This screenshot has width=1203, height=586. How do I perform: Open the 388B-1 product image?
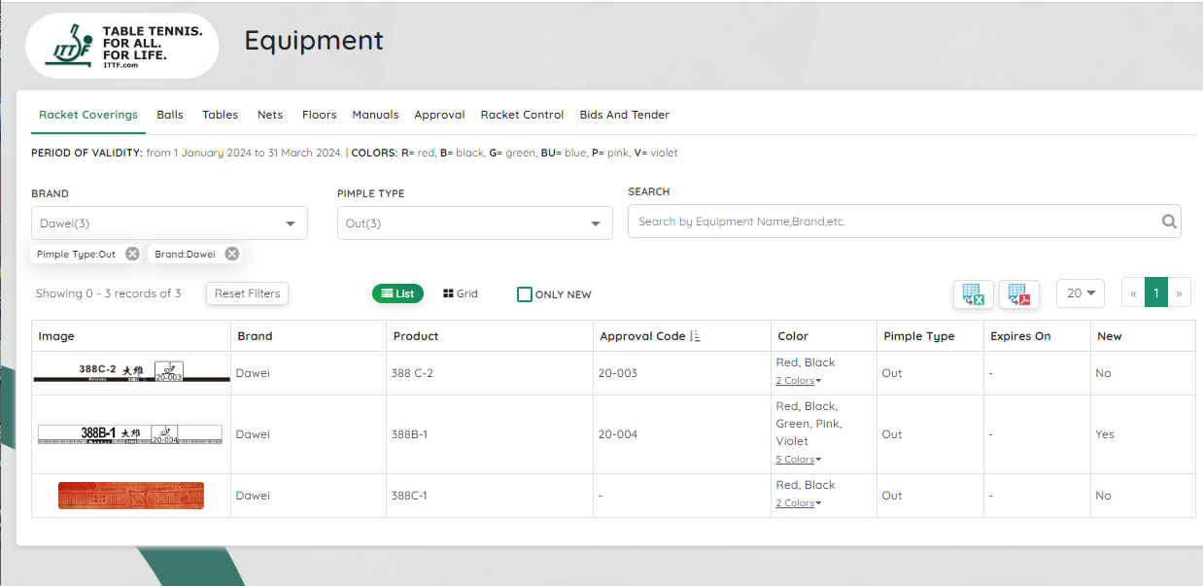130,433
